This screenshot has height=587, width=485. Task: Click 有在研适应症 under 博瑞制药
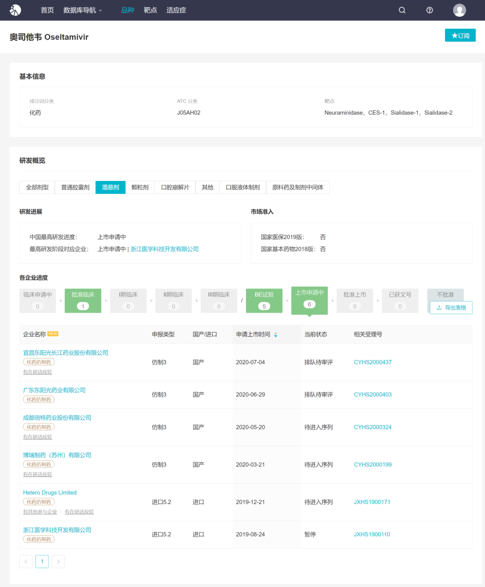pos(38,474)
